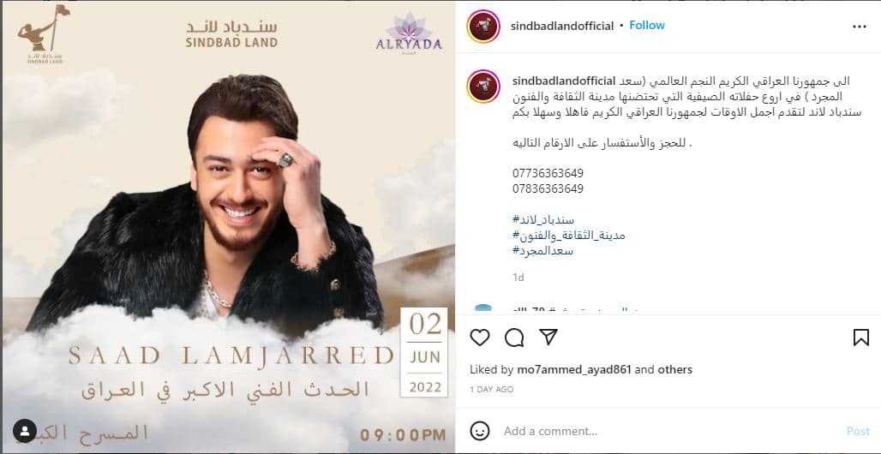The width and height of the screenshot is (881, 454).
Task: Open the #سعدالمجرد hashtag
Action: (x=542, y=251)
